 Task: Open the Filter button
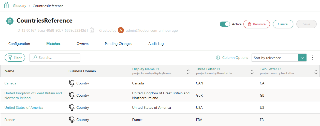tap(15, 58)
